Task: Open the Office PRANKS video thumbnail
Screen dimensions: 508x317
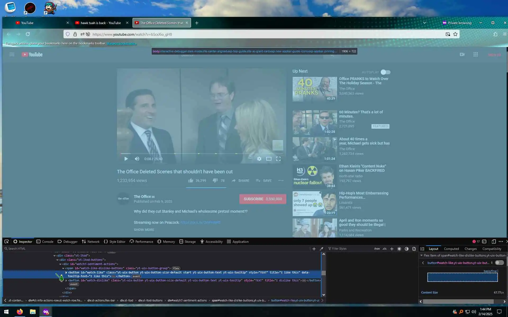Action: [315, 89]
